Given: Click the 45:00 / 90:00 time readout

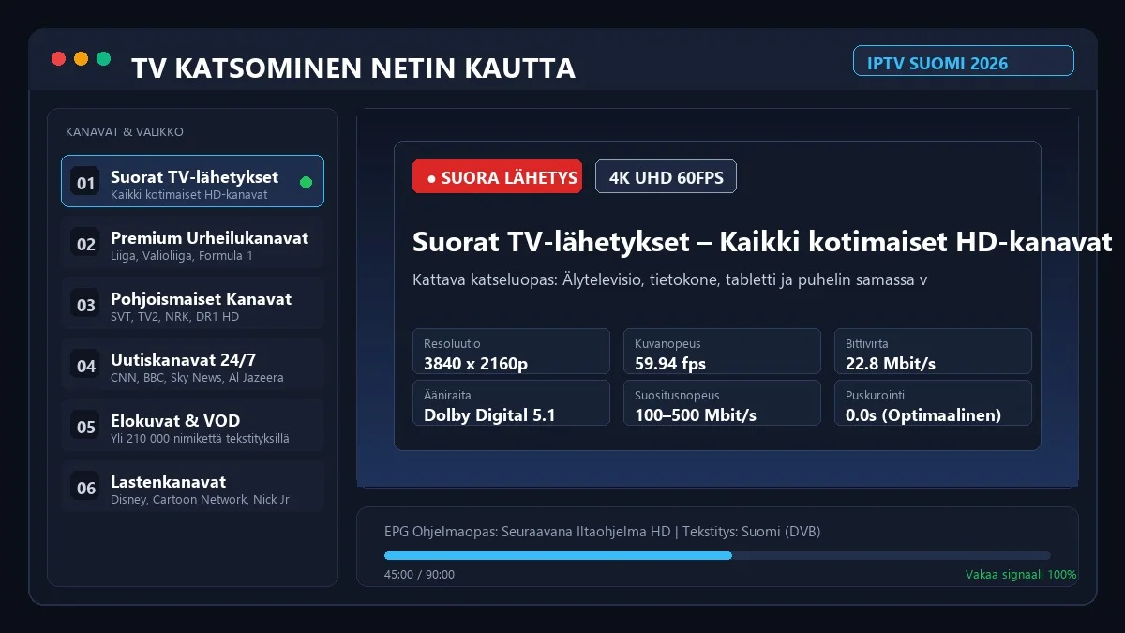Looking at the screenshot, I should click(x=419, y=574).
